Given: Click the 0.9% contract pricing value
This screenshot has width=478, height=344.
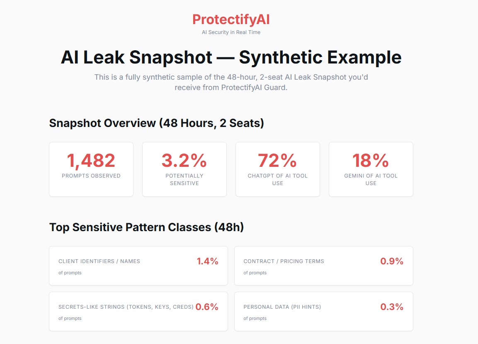Looking at the screenshot, I should point(392,261).
